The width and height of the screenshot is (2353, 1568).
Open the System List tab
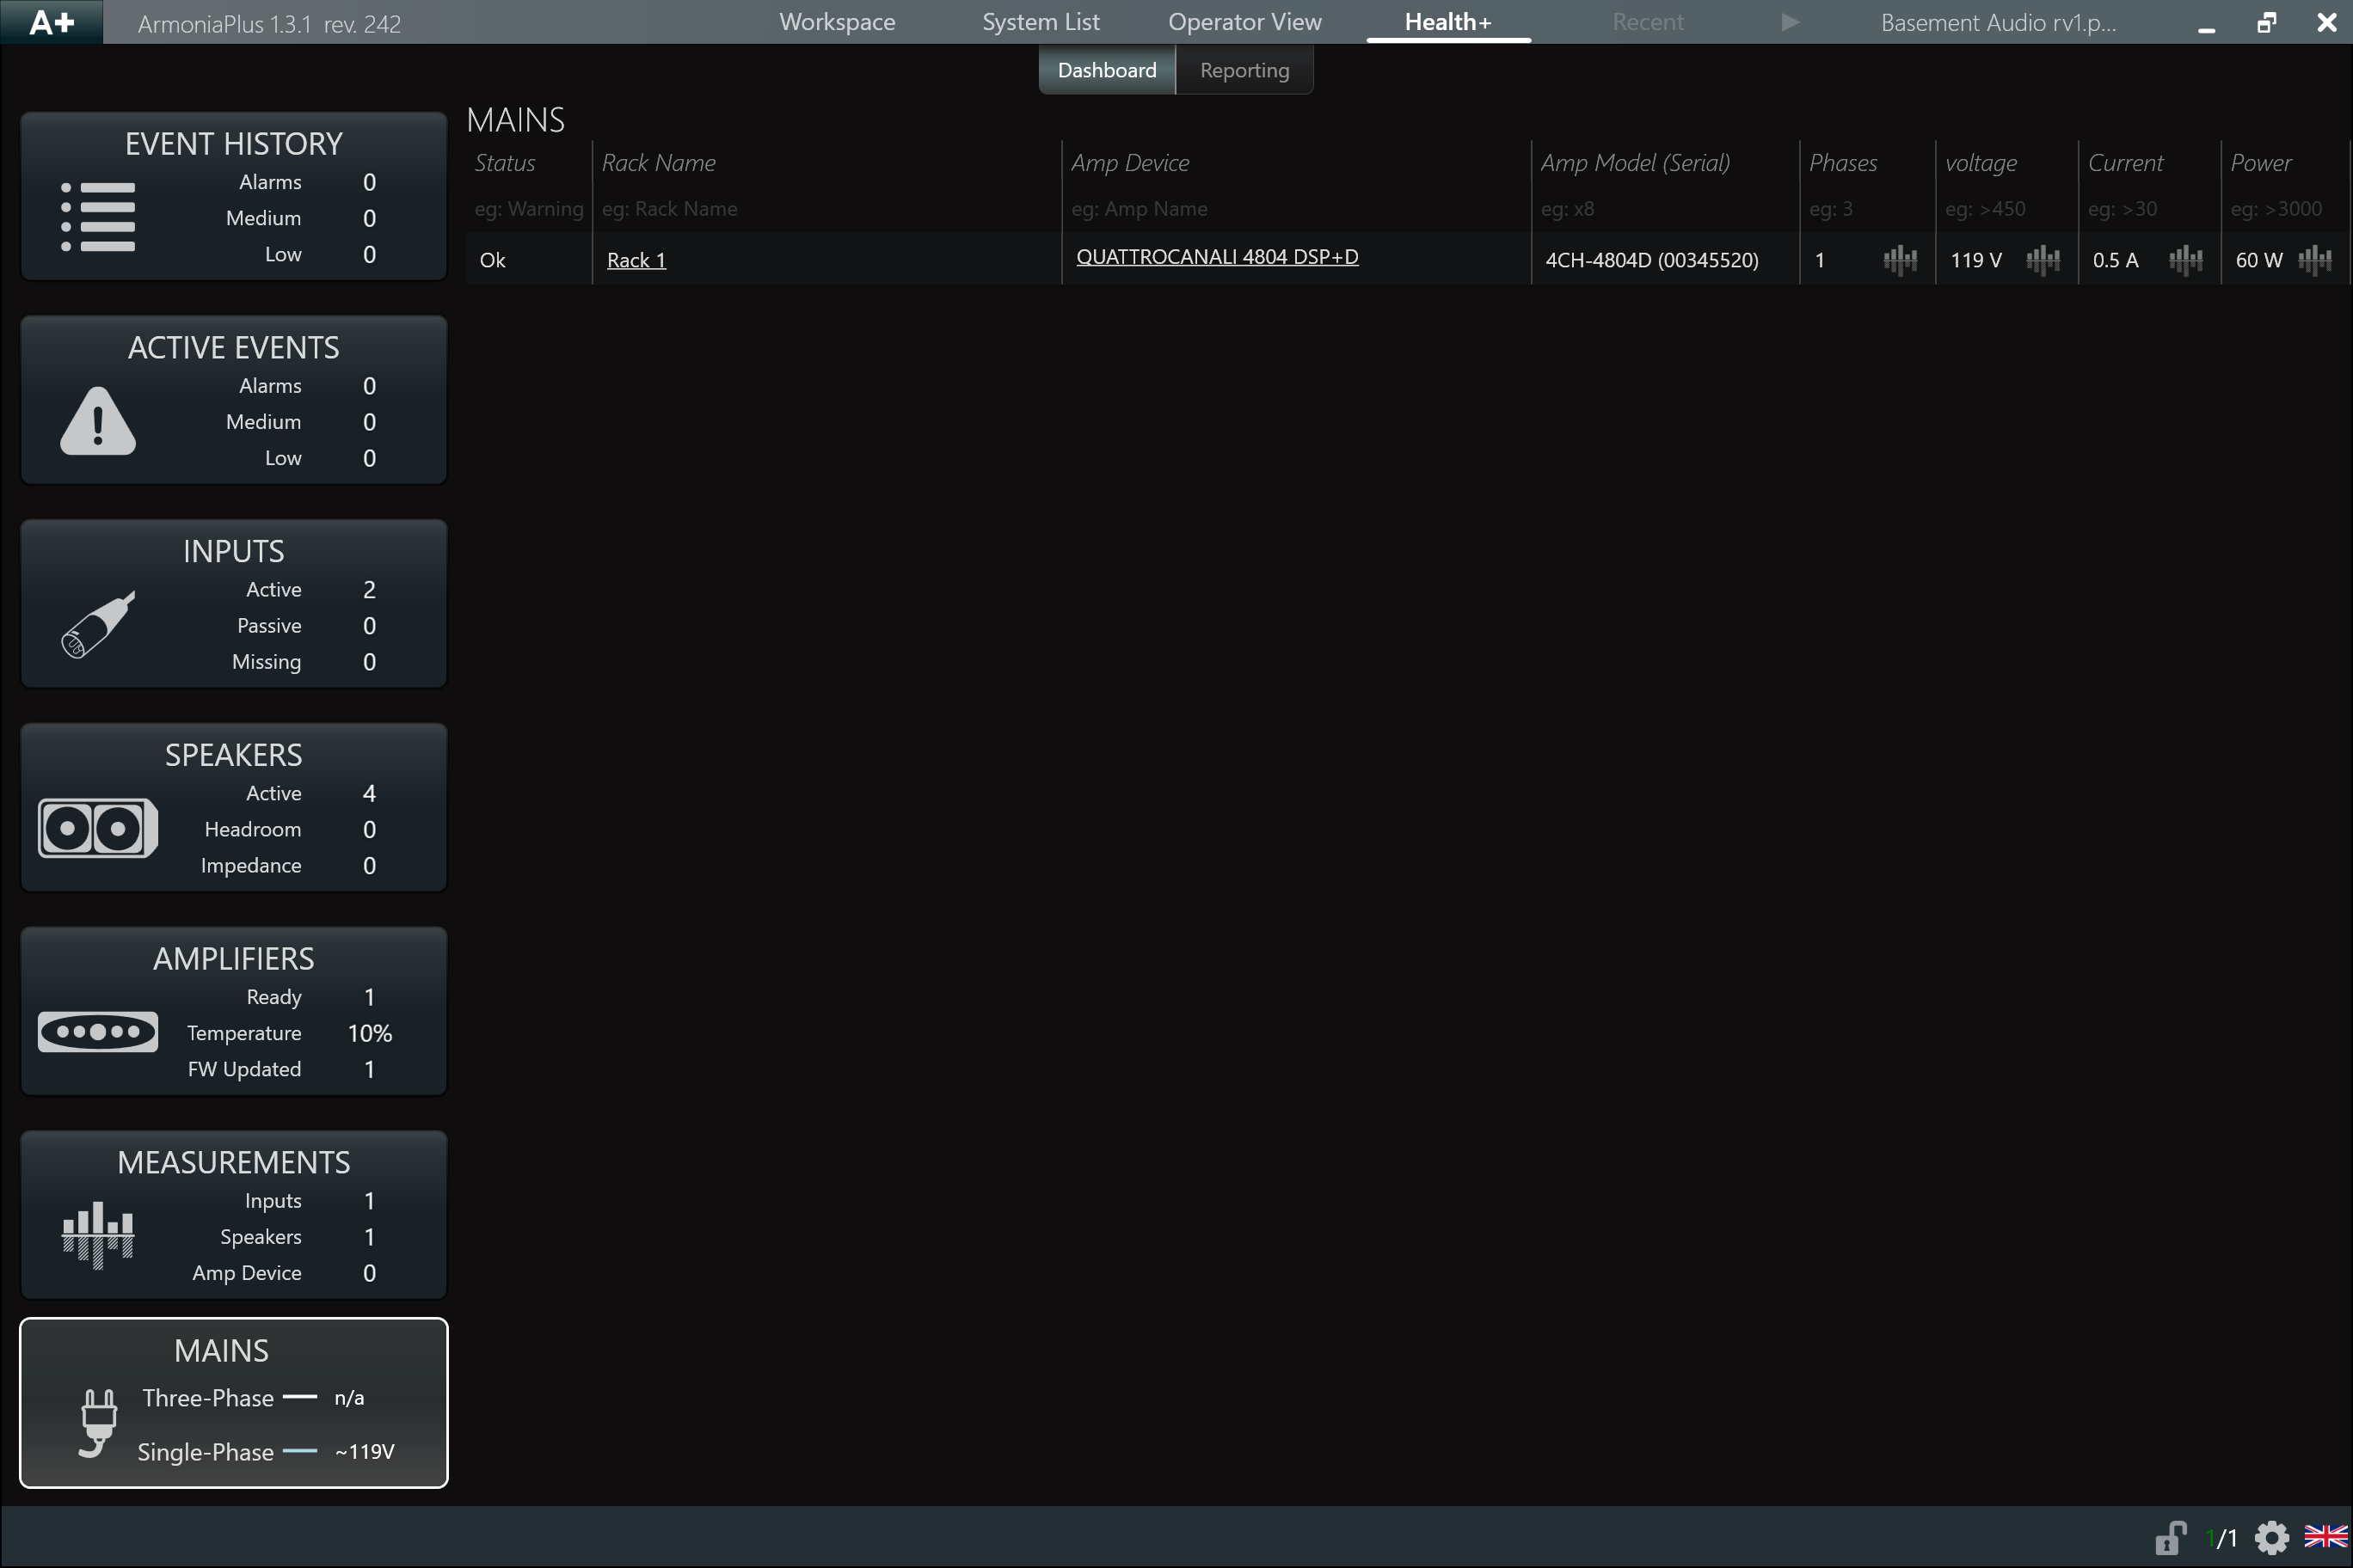pos(1041,22)
